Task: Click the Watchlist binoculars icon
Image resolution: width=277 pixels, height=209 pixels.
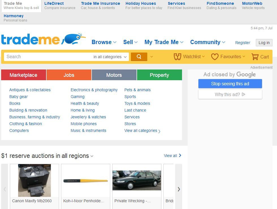Action: (x=178, y=57)
